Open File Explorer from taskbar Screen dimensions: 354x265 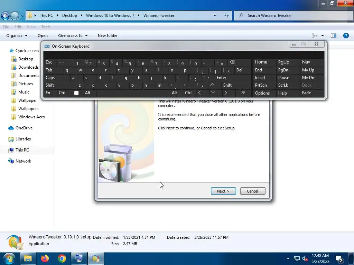click(28, 258)
